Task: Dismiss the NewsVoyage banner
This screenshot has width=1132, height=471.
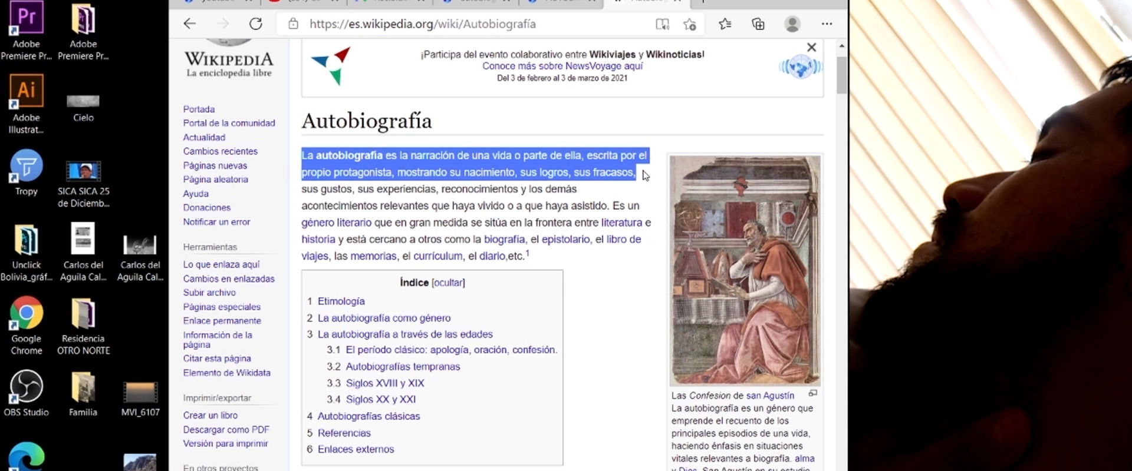Action: click(x=811, y=48)
